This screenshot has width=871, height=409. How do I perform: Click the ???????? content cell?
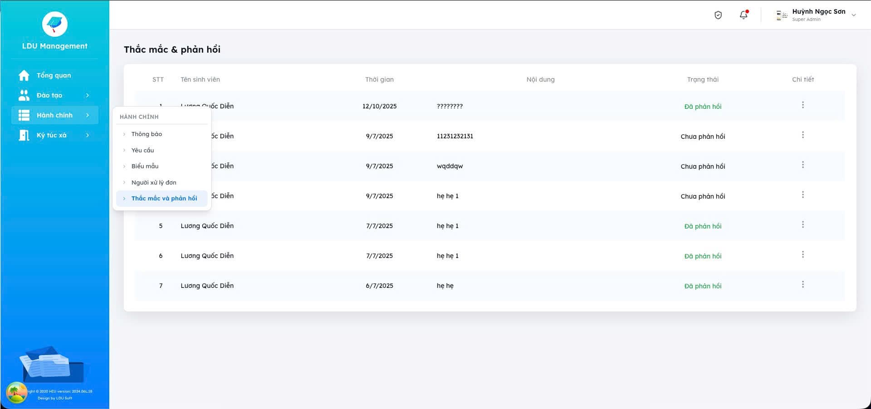tap(450, 106)
